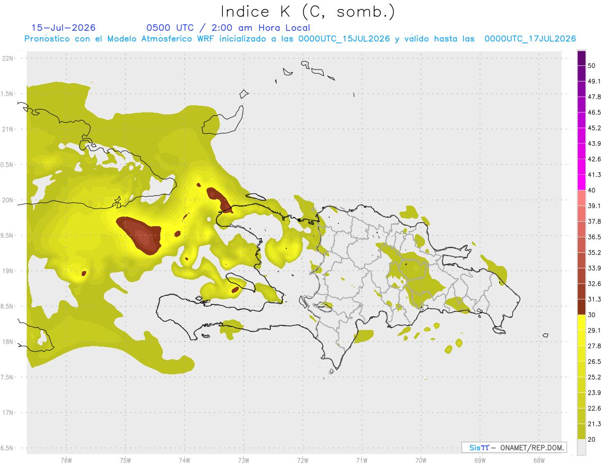
Task: Click the colorbar label "49.1"
Action: [594, 81]
